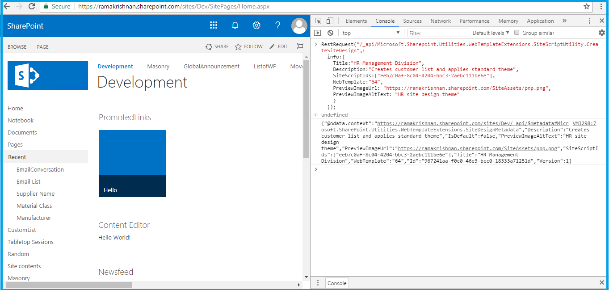Select the Console tab in the bottom drawer

pos(337,283)
